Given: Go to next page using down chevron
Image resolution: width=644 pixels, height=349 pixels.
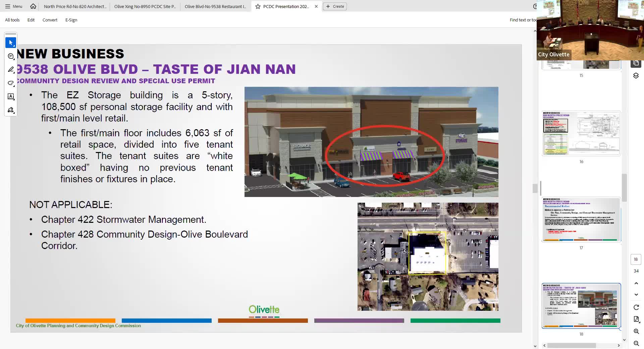Looking at the screenshot, I should [x=636, y=295].
